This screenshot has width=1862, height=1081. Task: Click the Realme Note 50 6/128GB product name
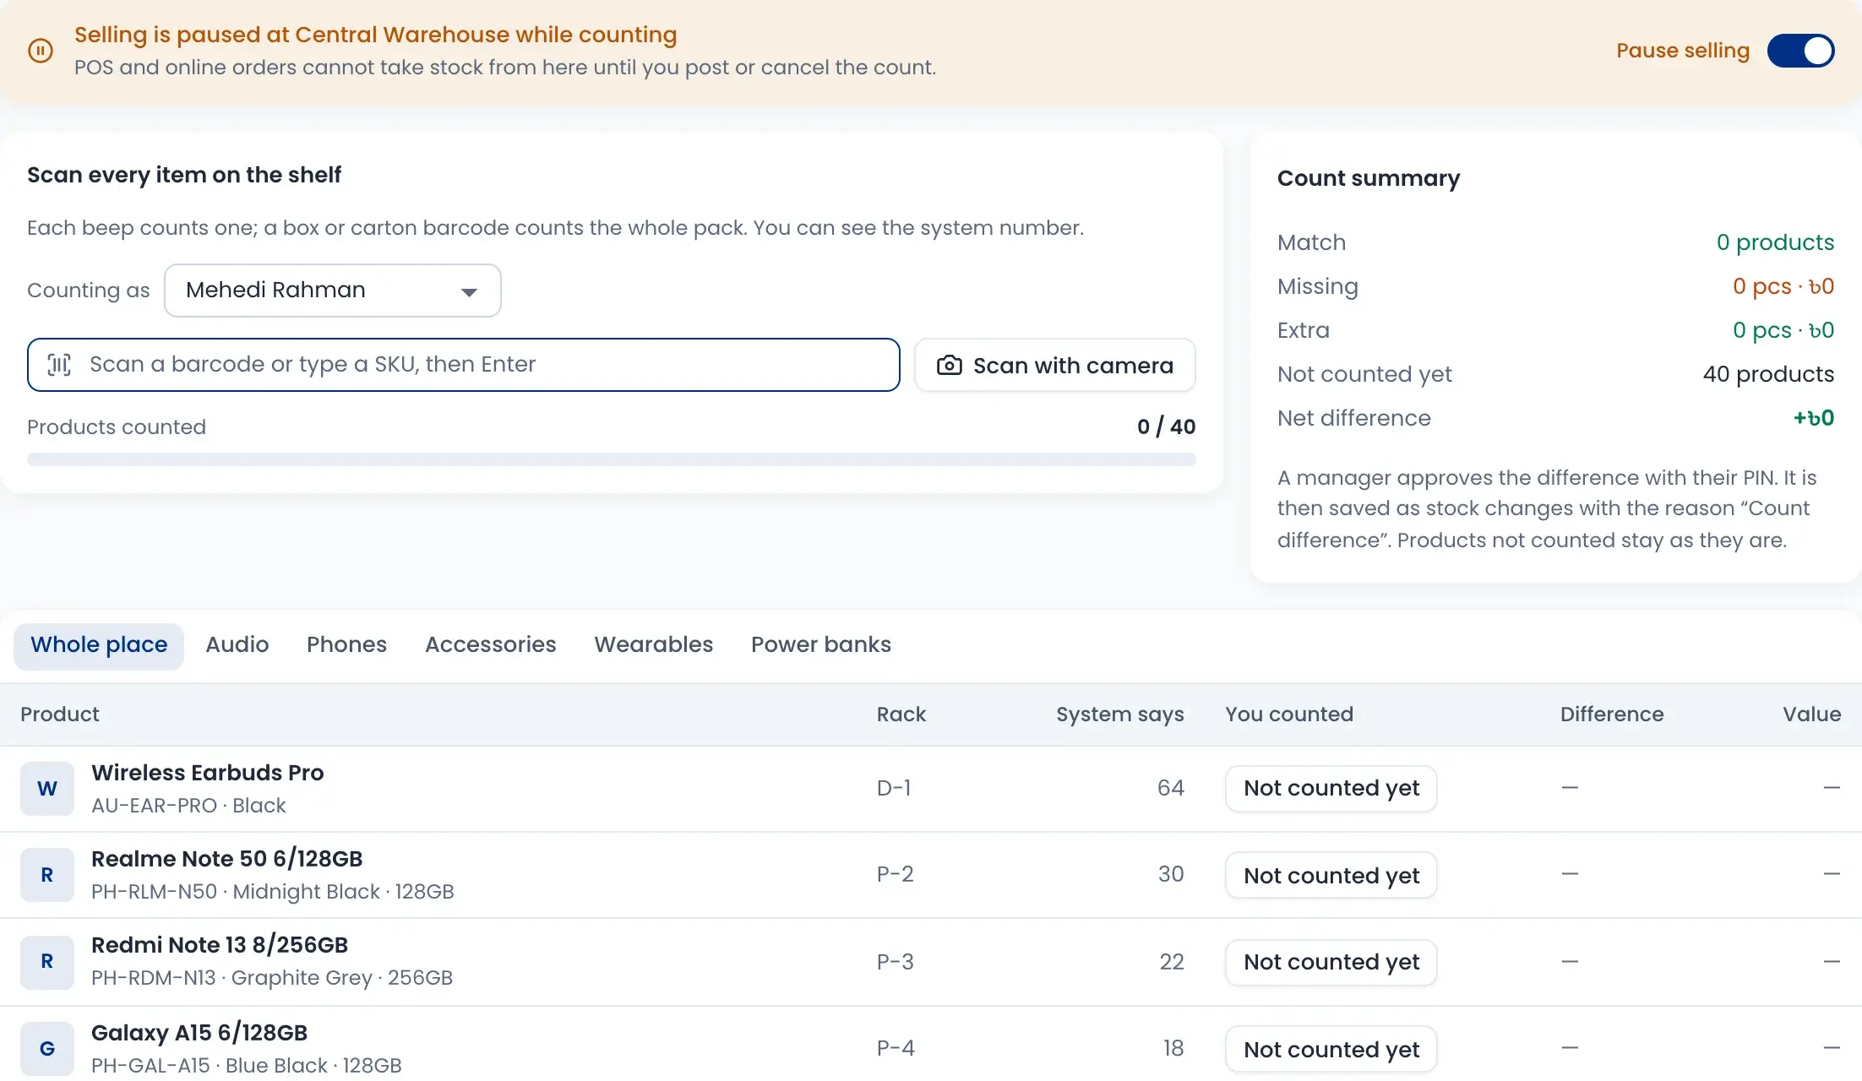227,859
